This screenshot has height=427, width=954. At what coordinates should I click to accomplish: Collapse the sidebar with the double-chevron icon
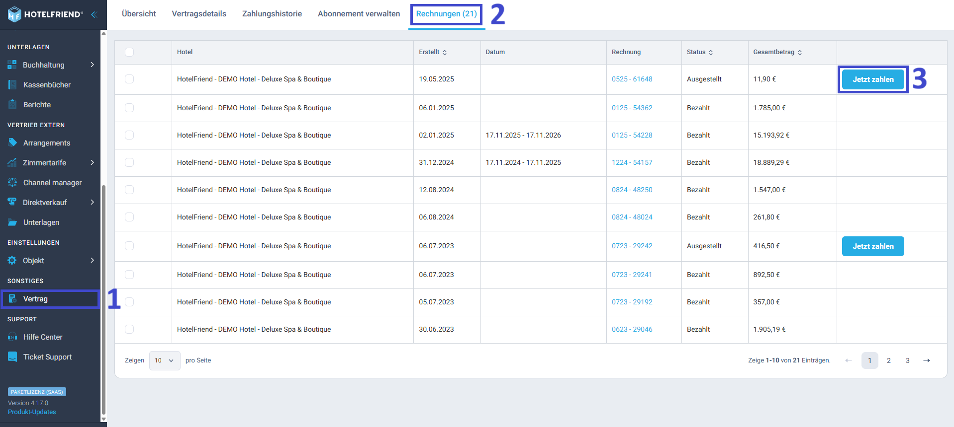coord(94,14)
